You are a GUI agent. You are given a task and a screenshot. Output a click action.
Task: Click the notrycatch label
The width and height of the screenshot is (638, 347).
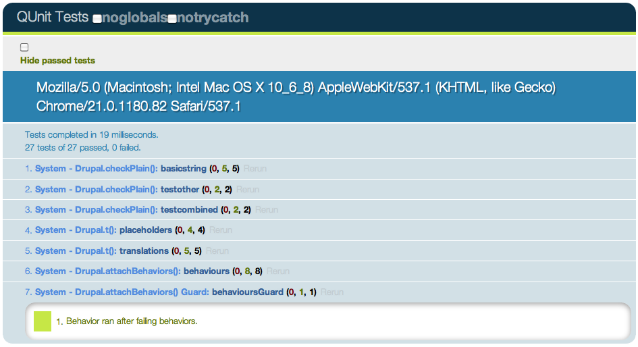pos(213,18)
